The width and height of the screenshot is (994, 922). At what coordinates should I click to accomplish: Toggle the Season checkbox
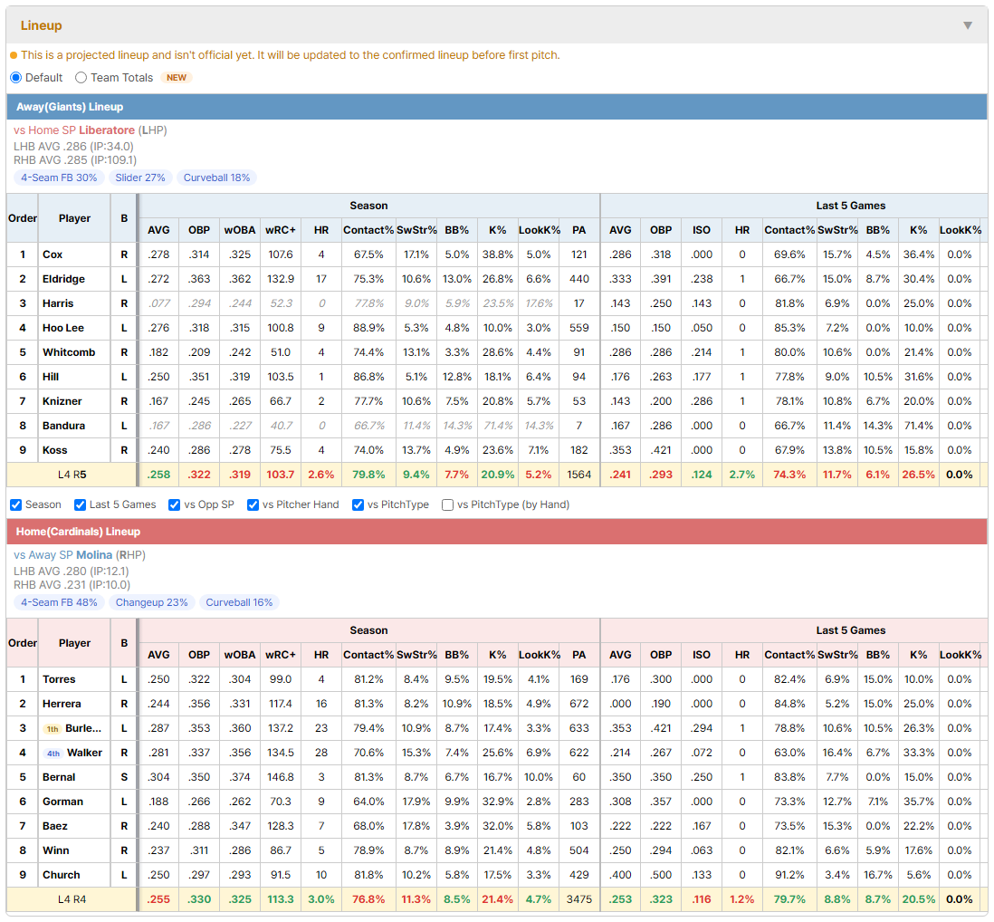point(16,504)
